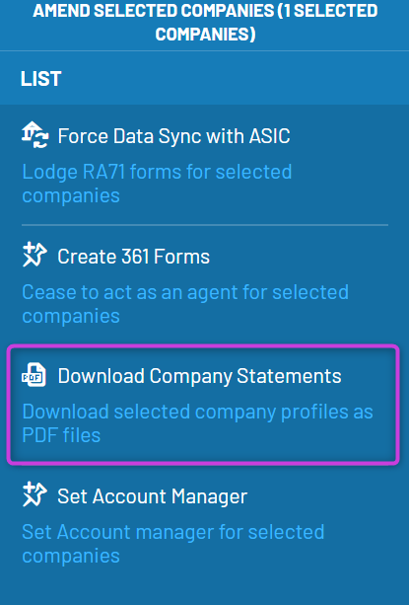Image resolution: width=409 pixels, height=605 pixels.
Task: Click the highlighted Download Company Statements box
Action: click(203, 405)
